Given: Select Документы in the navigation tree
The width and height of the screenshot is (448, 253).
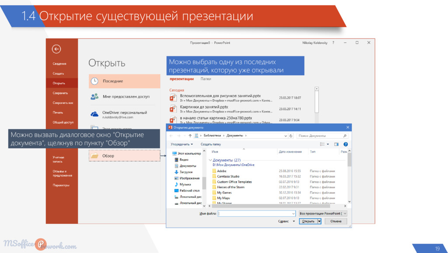Looking at the screenshot, I should click(185, 166).
